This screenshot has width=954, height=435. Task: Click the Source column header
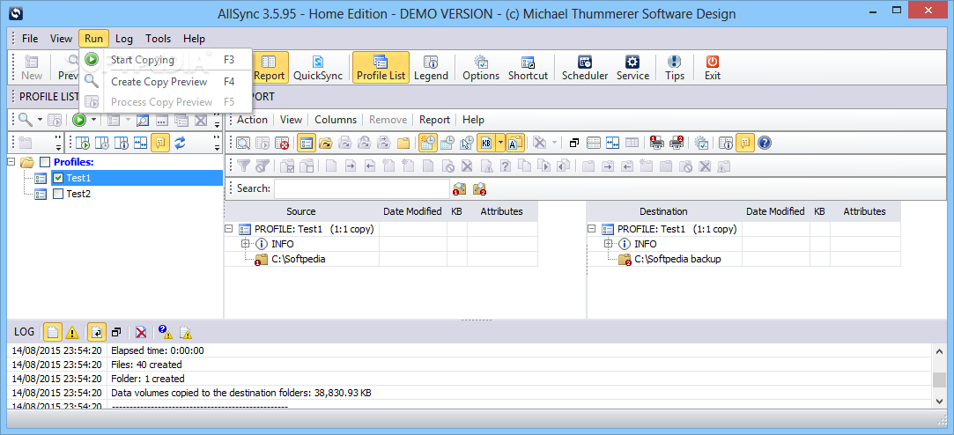(301, 211)
